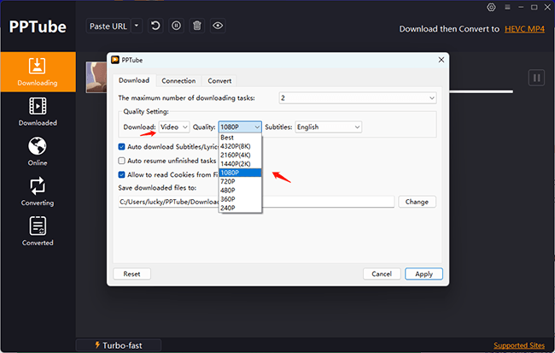This screenshot has height=353, width=555.
Task: Select the highlighted 1080P list option
Action: (x=240, y=173)
